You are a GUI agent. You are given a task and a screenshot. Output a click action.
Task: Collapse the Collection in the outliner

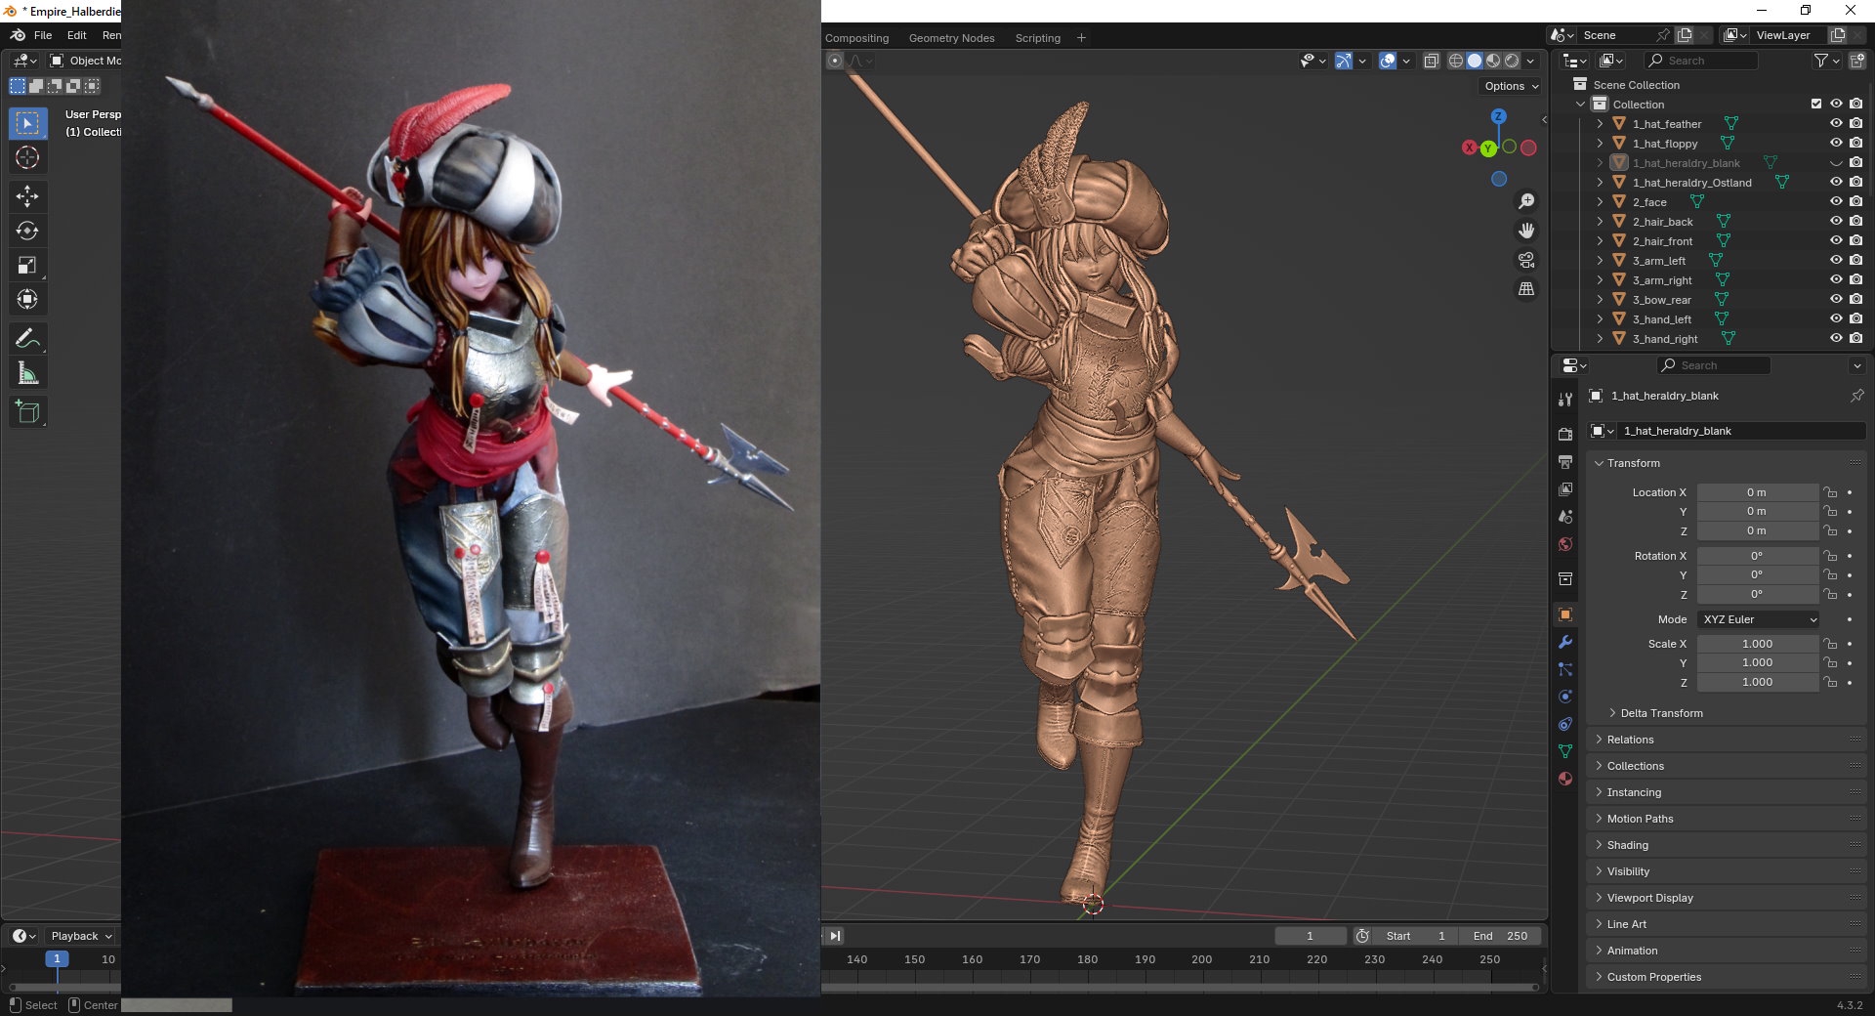click(x=1580, y=105)
